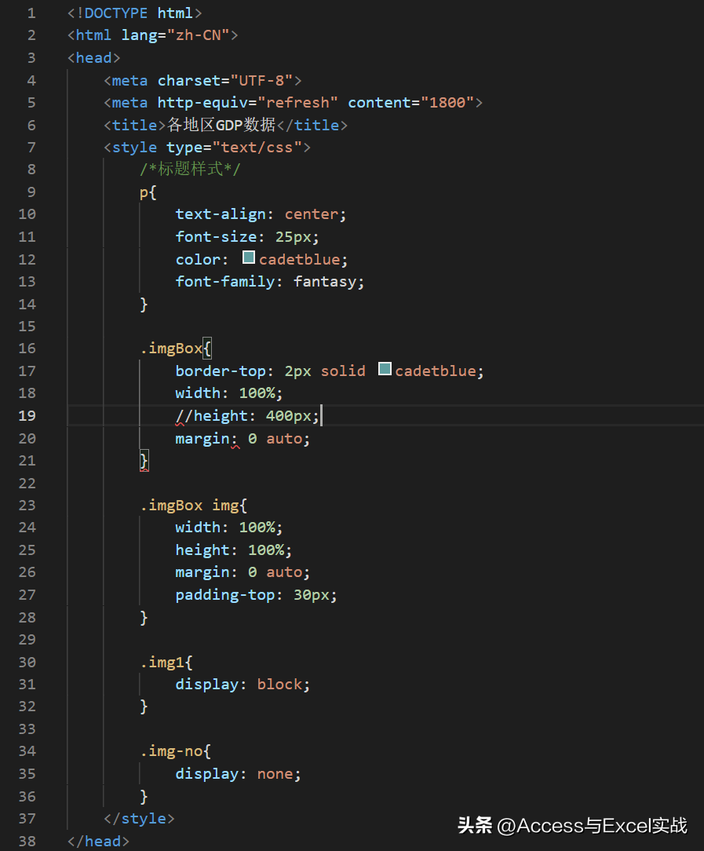704x851 pixels.
Task: Click the title text 各地区GDP数据
Action: (x=221, y=126)
